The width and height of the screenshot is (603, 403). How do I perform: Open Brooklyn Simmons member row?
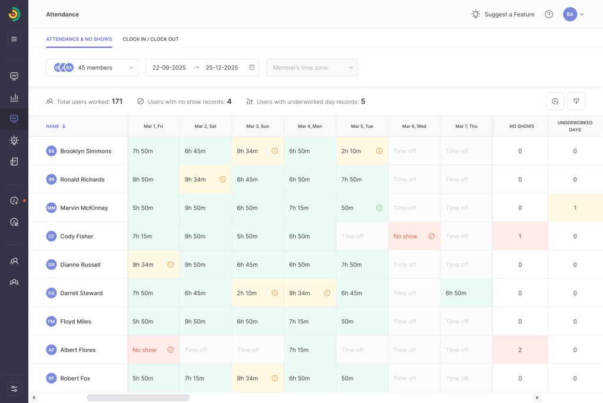click(x=85, y=151)
